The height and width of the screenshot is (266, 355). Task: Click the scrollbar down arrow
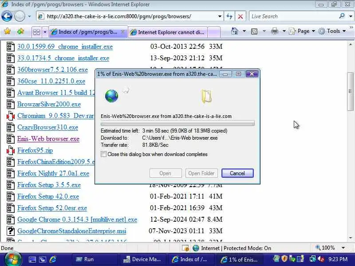351,238
